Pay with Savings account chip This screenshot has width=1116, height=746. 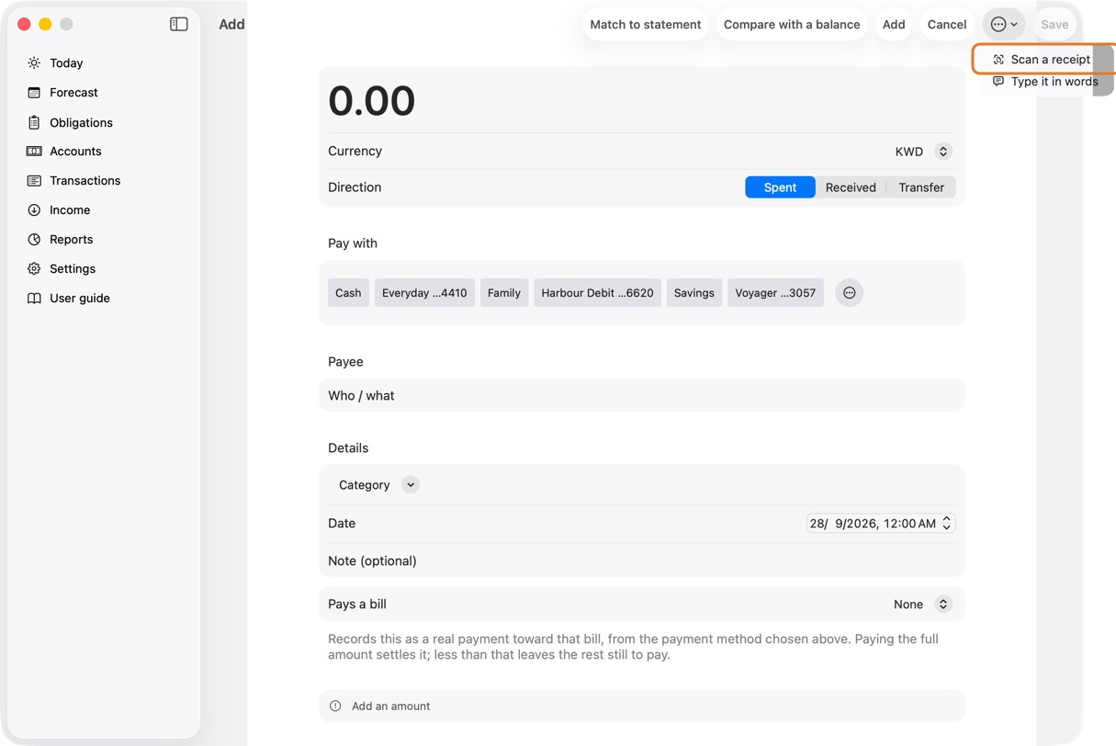click(x=694, y=293)
